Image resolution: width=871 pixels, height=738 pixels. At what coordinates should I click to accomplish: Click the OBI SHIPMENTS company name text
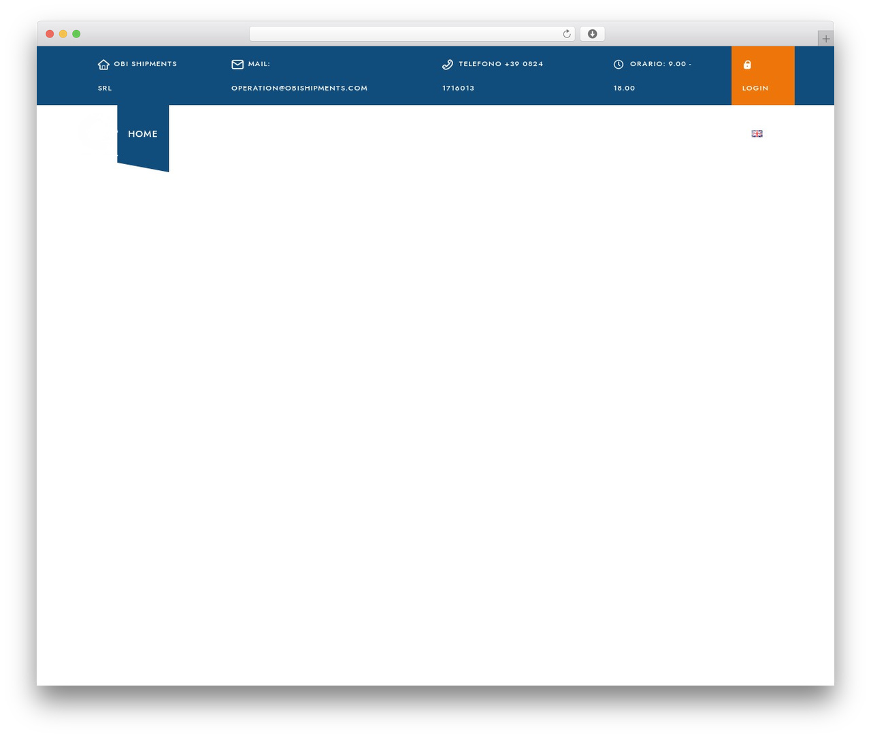(x=145, y=64)
